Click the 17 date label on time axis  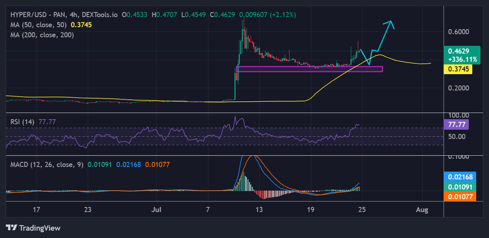point(36,210)
